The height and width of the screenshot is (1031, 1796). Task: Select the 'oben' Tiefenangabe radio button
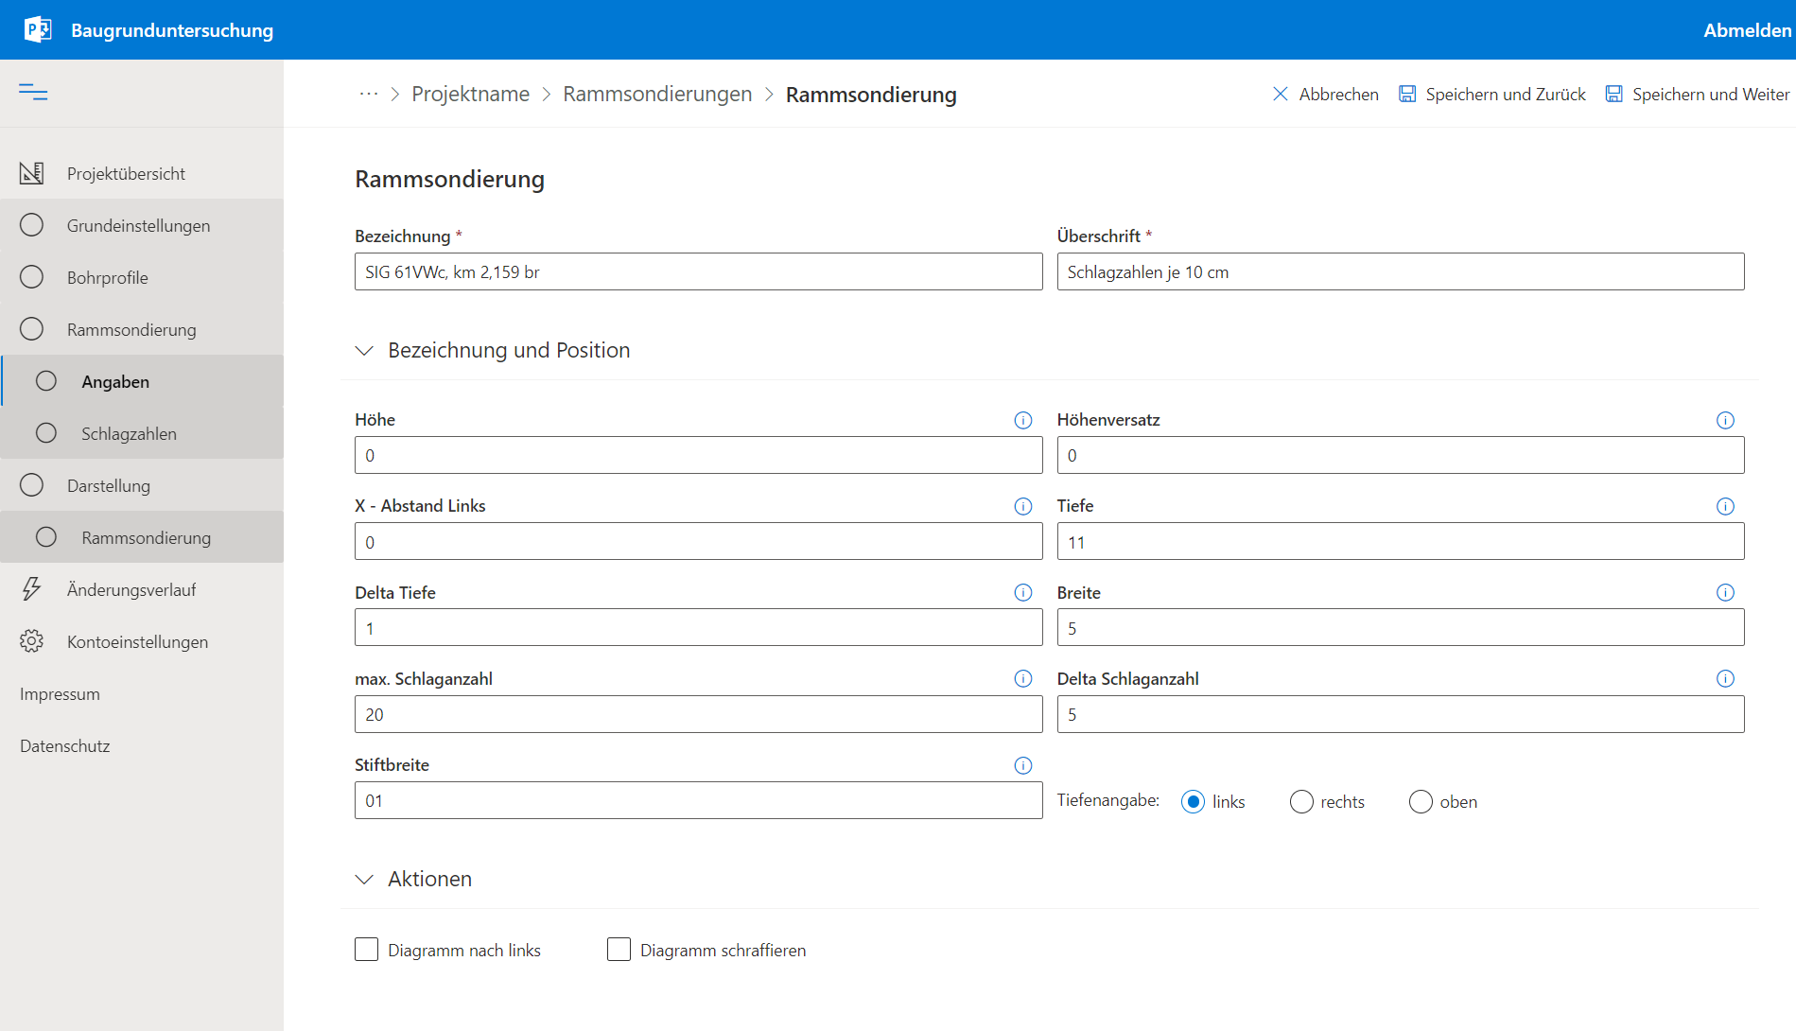pos(1421,802)
